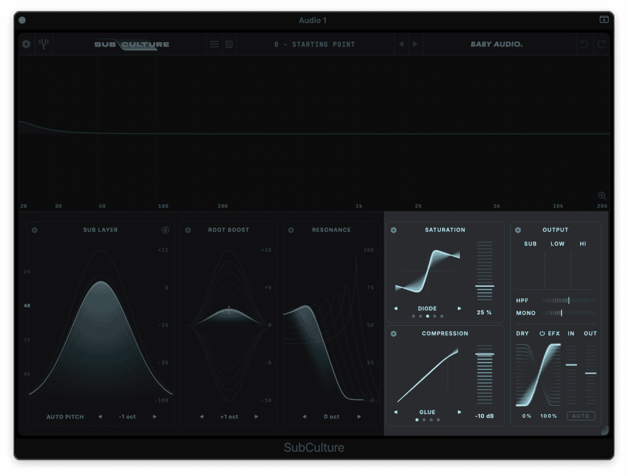Switch to previous compression type before GLUE

pos(396,412)
